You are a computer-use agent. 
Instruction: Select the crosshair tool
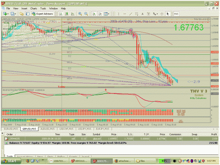pos(162,14)
